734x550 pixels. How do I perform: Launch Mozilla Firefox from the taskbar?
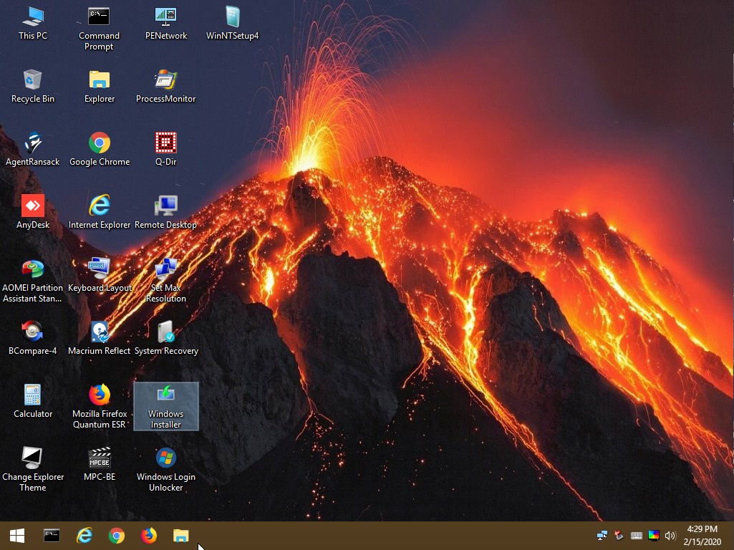pyautogui.click(x=148, y=535)
